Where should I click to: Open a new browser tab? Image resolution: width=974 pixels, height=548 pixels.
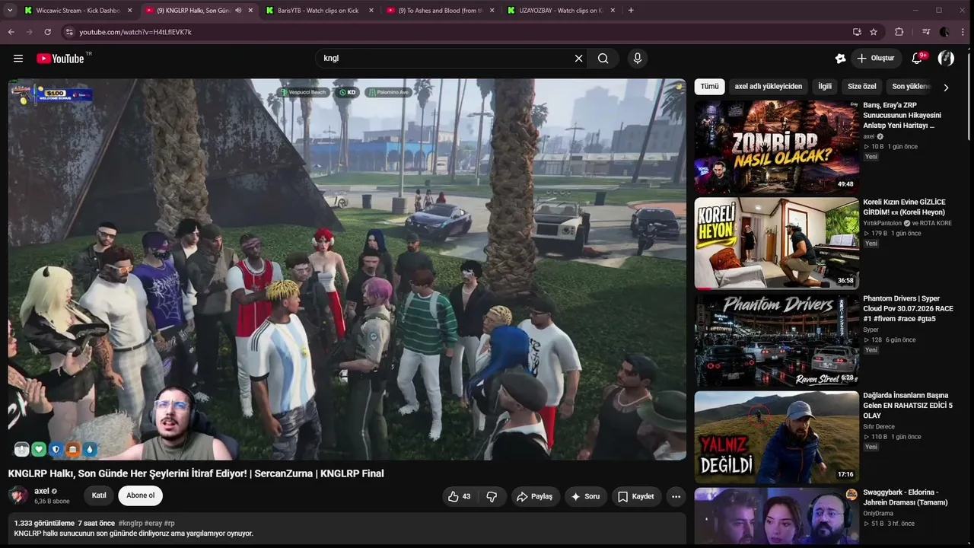click(631, 11)
